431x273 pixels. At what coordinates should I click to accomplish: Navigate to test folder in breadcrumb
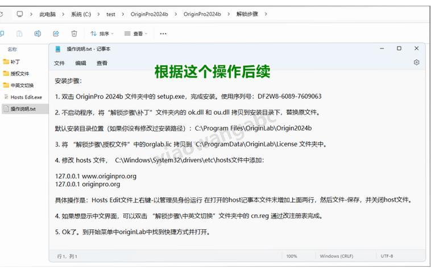(x=110, y=14)
